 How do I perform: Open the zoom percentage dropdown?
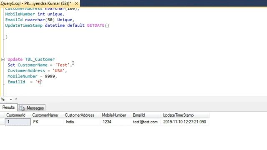[x=11, y=99]
